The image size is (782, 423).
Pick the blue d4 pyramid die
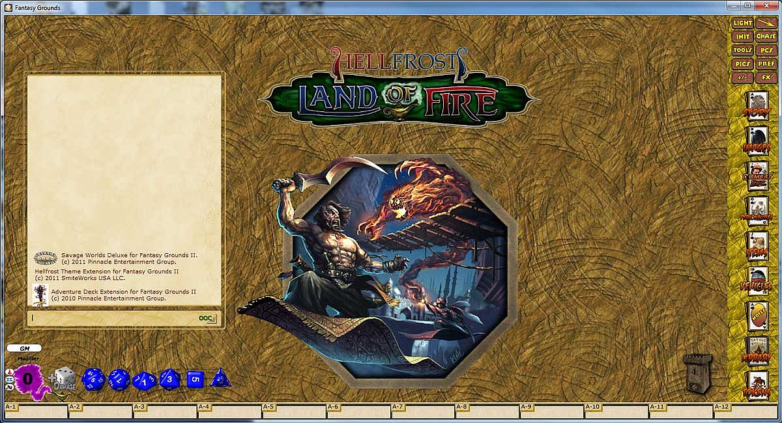(220, 377)
